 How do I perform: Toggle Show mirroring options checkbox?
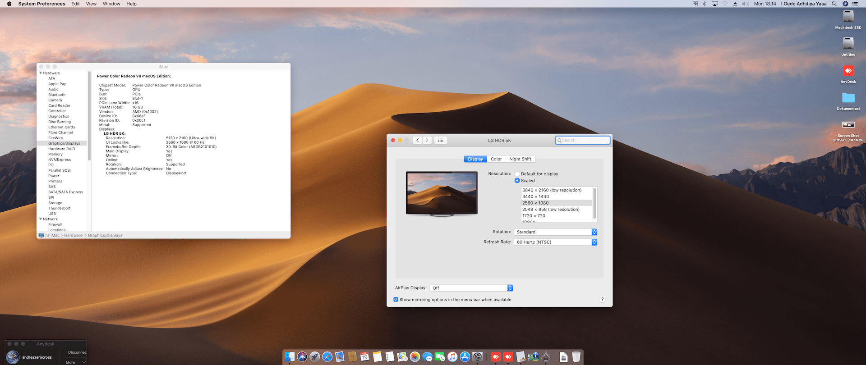pyautogui.click(x=396, y=300)
